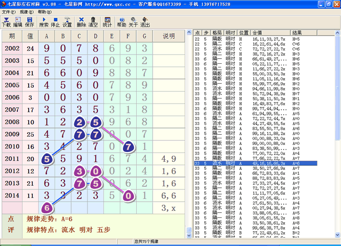Screen dimensions: 341x246
Task: Open 设置 (Settings) from the toolbar
Action: pyautogui.click(x=67, y=22)
